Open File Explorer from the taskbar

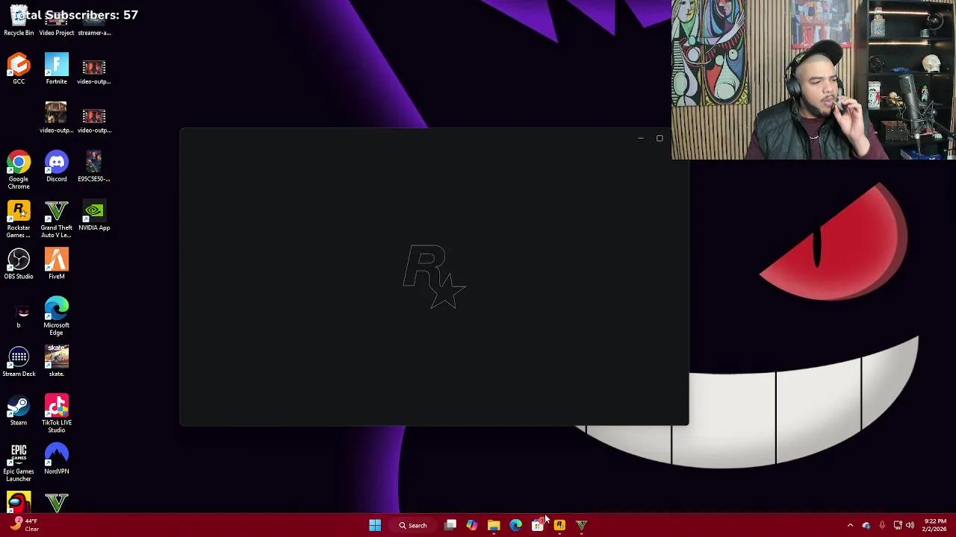pos(494,525)
